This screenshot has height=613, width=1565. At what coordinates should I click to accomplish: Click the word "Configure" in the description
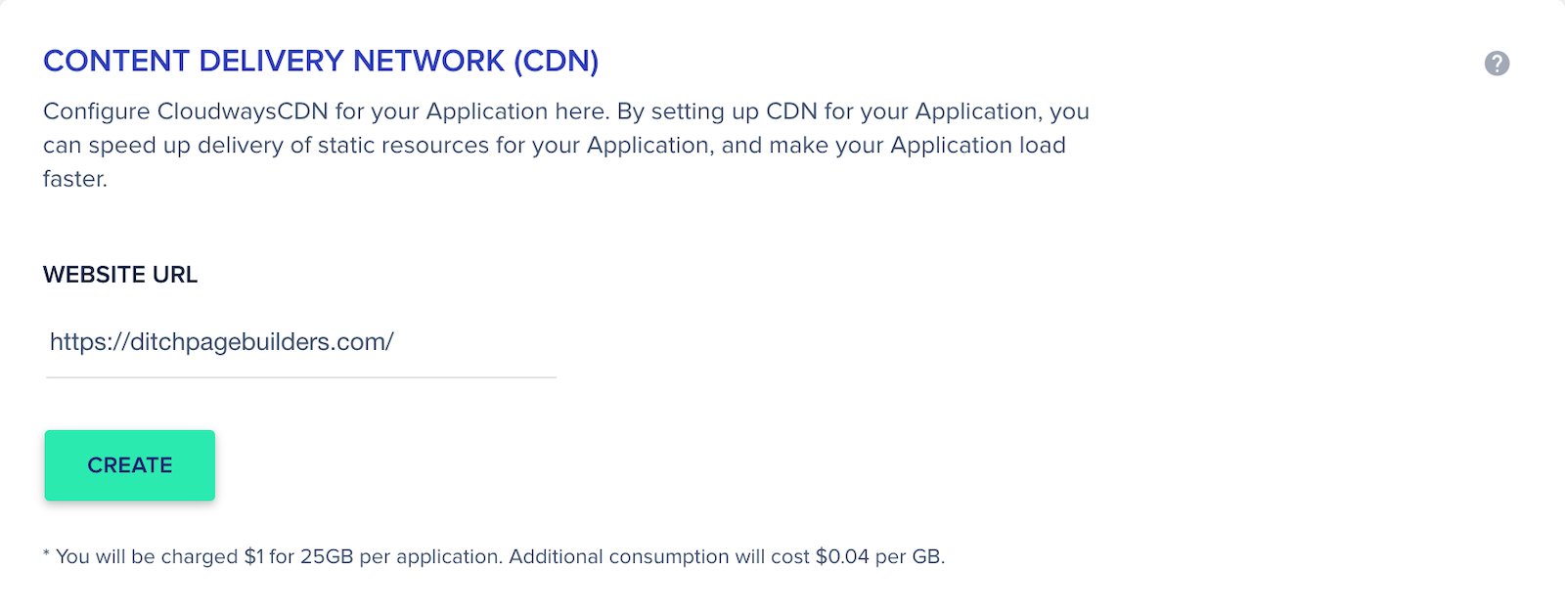pos(96,111)
